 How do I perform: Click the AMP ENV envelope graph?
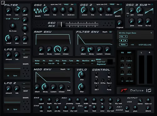pyautogui.click(x=53, y=39)
